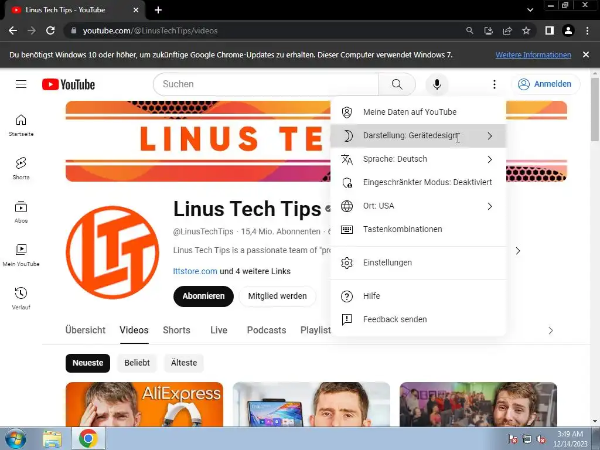Open the middle laptop video thumbnail

(x=311, y=404)
